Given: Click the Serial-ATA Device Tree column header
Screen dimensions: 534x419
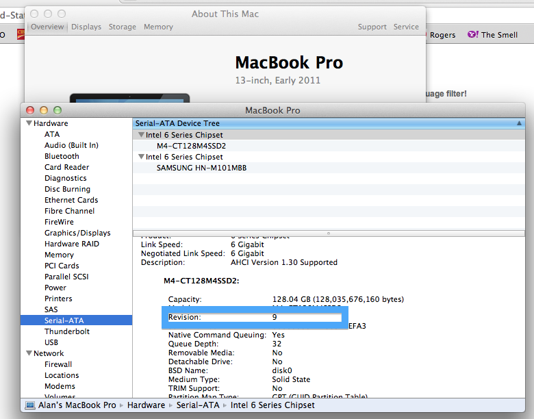Looking at the screenshot, I should [x=329, y=123].
